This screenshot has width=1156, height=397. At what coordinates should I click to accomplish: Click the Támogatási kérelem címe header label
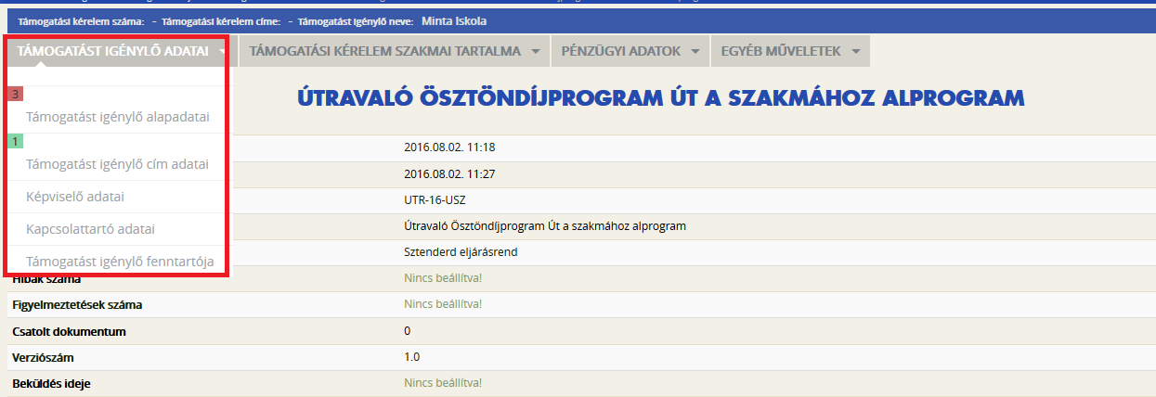click(x=221, y=20)
